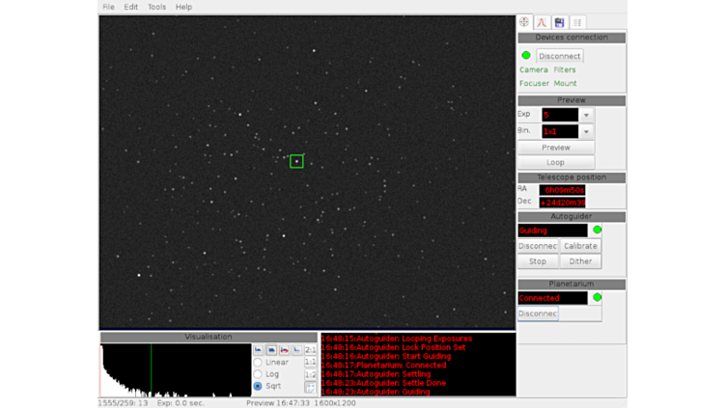This screenshot has width=726, height=408.
Task: Open the Tools menu
Action: (x=156, y=7)
